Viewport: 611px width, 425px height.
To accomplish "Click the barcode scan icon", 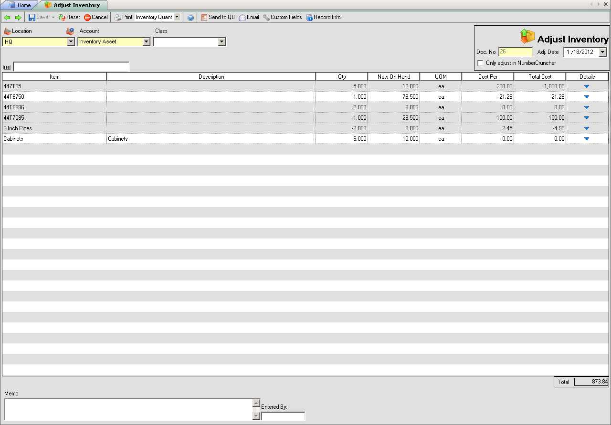I will pyautogui.click(x=7, y=67).
